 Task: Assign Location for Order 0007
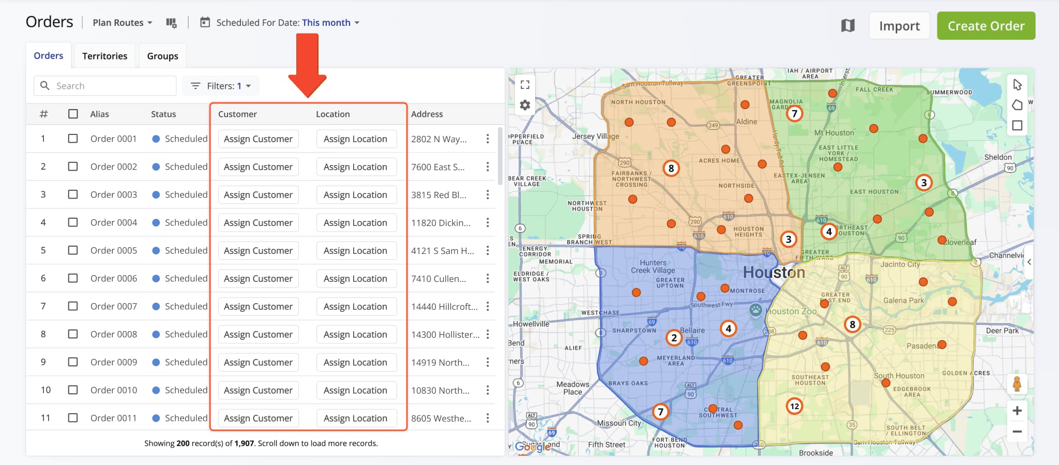pyautogui.click(x=356, y=306)
